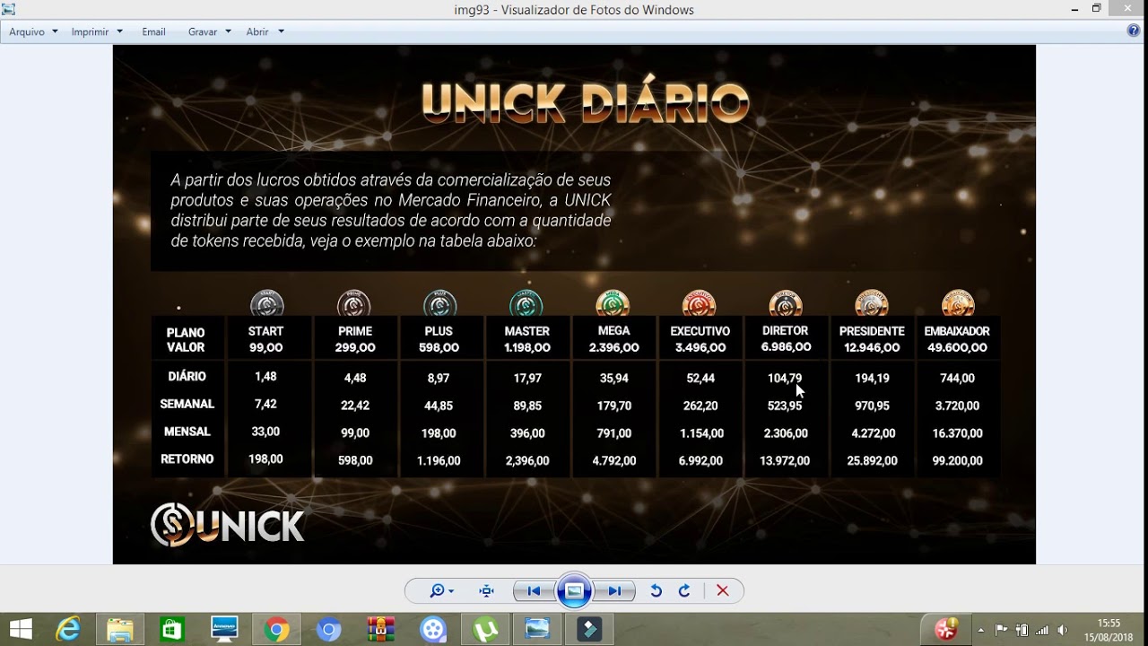Click the UNICK logo at bottom left
This screenshot has height=646, width=1148.
coord(228,525)
